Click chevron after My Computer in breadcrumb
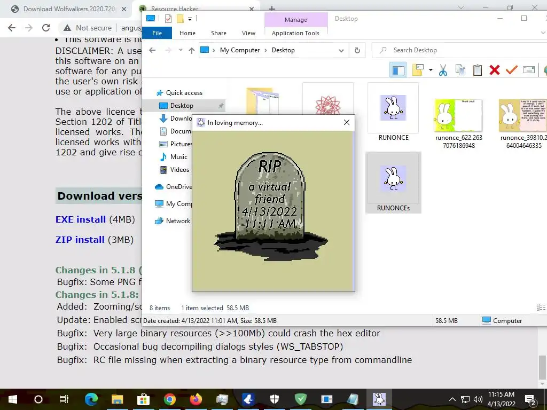Image resolution: width=547 pixels, height=410 pixels. coord(266,50)
